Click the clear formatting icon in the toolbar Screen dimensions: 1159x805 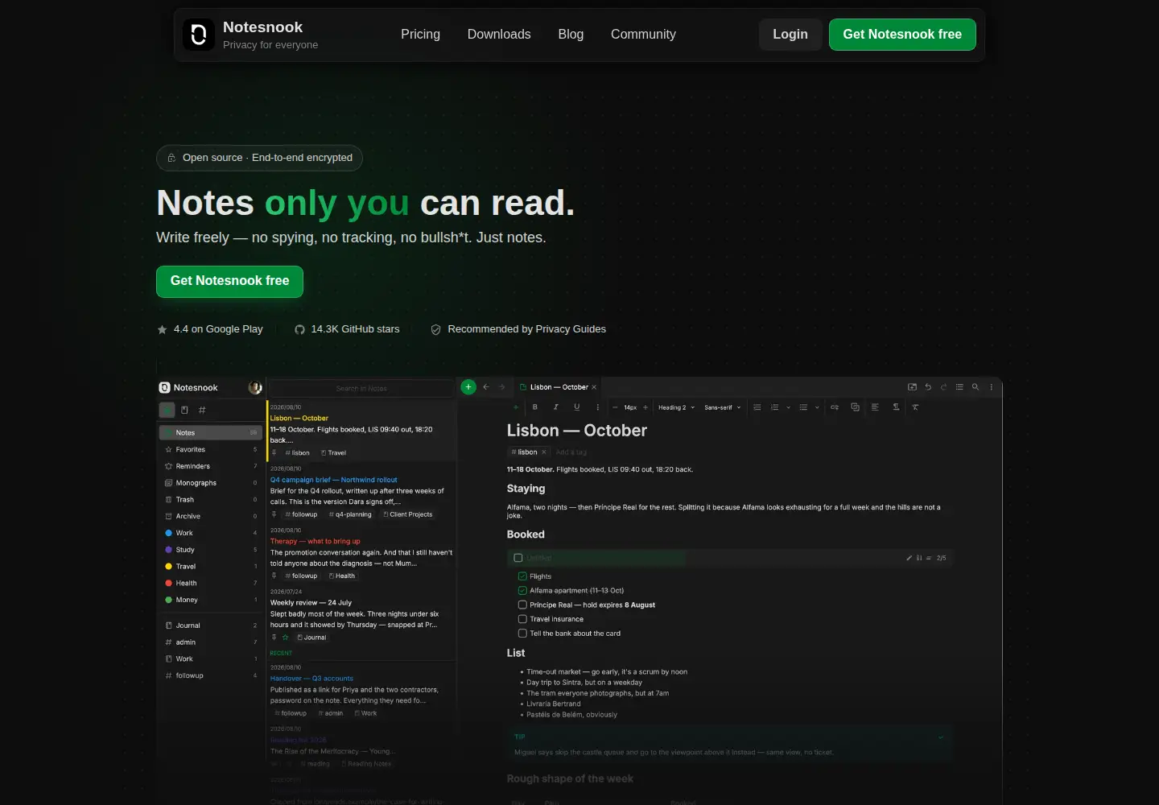[x=915, y=407]
